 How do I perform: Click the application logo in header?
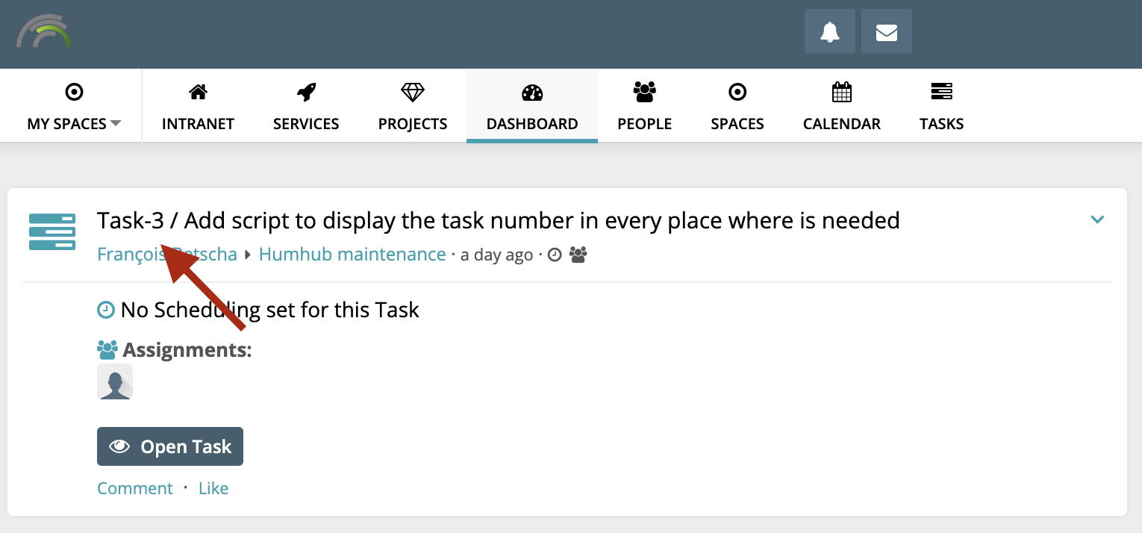pos(44,32)
